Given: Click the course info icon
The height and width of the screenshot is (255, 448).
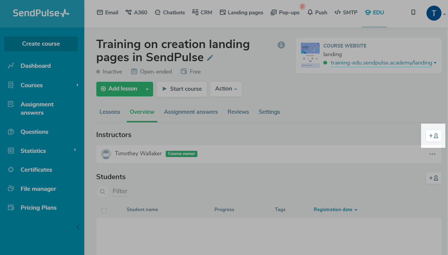Looking at the screenshot, I should tap(281, 45).
